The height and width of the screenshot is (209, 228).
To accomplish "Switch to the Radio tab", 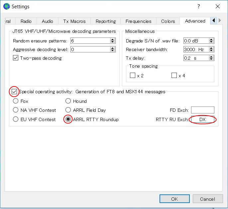I will 26,21.
